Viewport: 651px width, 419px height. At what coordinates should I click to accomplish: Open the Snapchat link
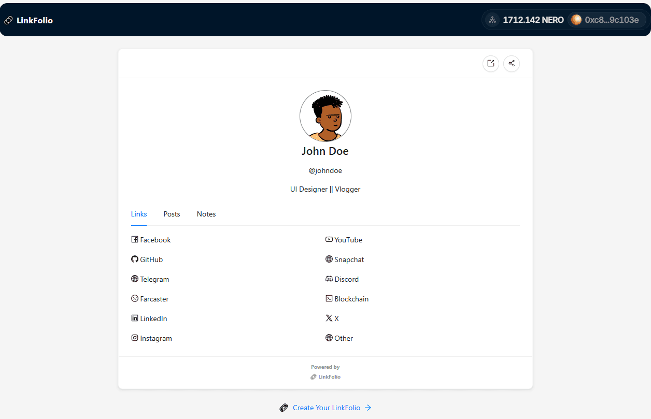(349, 259)
